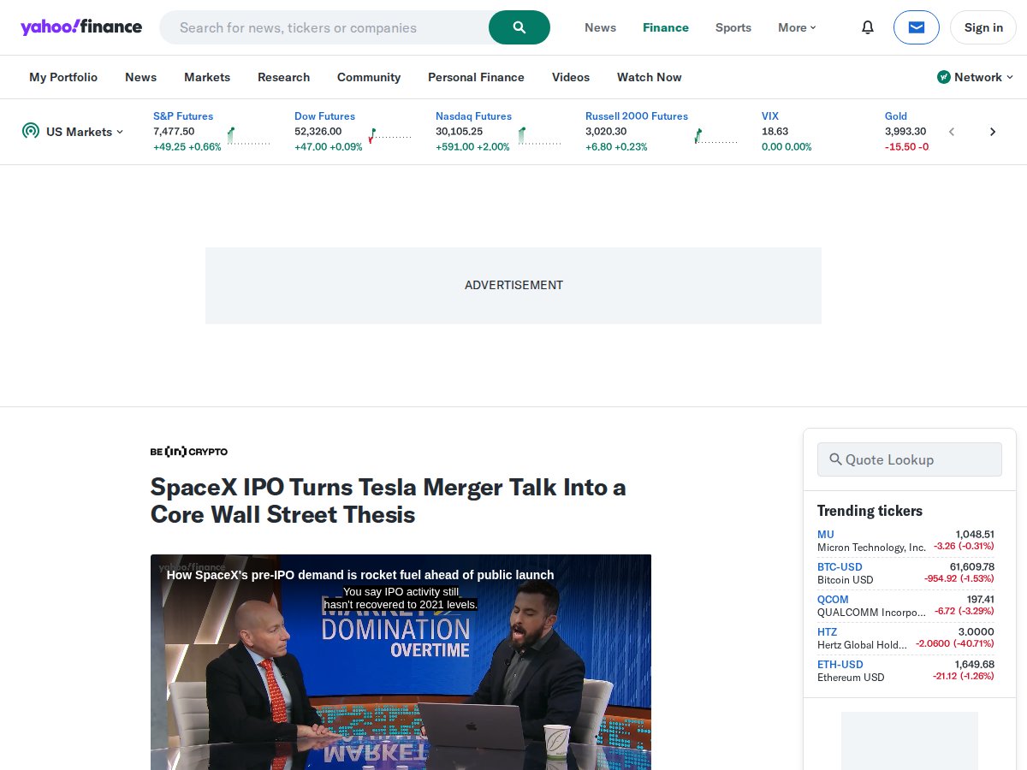Open the Dow Futures quote
The width and height of the screenshot is (1027, 770).
pos(324,116)
